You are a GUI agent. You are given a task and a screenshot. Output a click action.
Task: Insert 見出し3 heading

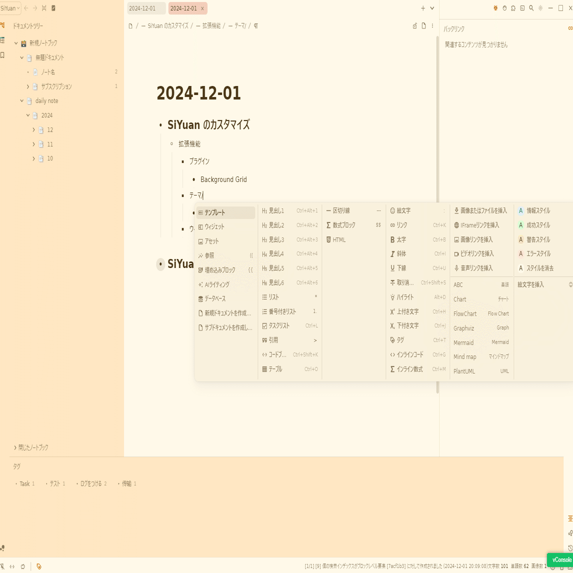(290, 239)
